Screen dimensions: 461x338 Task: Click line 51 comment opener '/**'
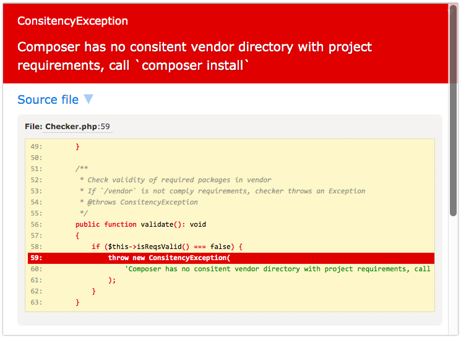[82, 169]
